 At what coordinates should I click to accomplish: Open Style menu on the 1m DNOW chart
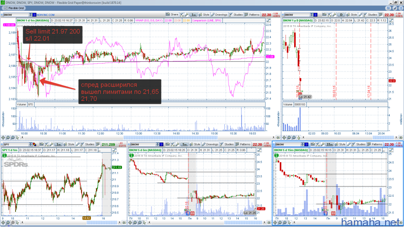(204, 15)
